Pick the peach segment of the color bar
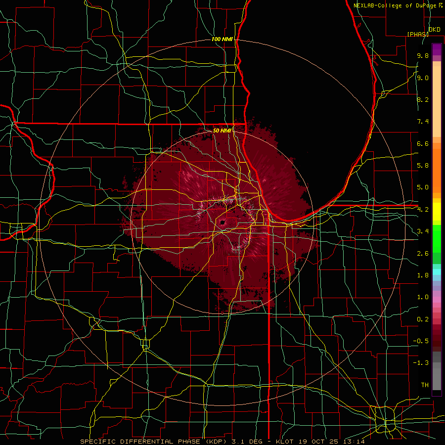445x445 pixels. (x=437, y=102)
